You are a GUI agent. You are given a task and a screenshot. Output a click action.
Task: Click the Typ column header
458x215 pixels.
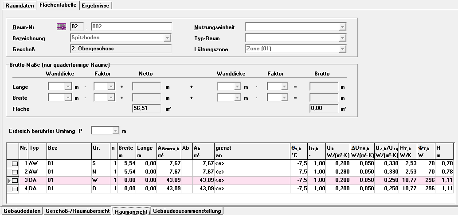[x=37, y=151]
